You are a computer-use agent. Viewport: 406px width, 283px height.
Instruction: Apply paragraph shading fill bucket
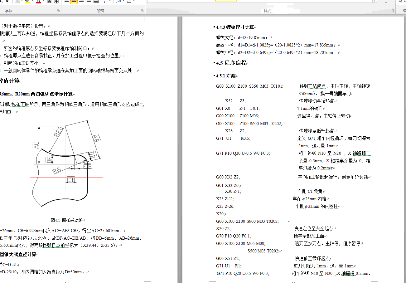click(118, 2)
